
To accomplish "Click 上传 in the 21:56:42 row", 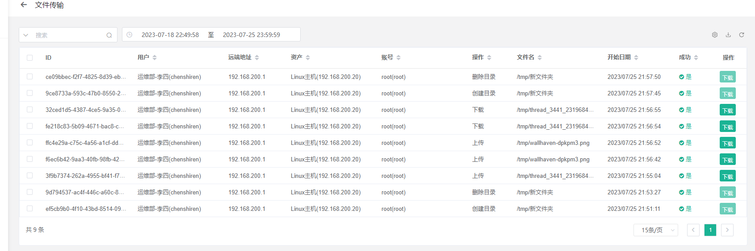I will 478,159.
